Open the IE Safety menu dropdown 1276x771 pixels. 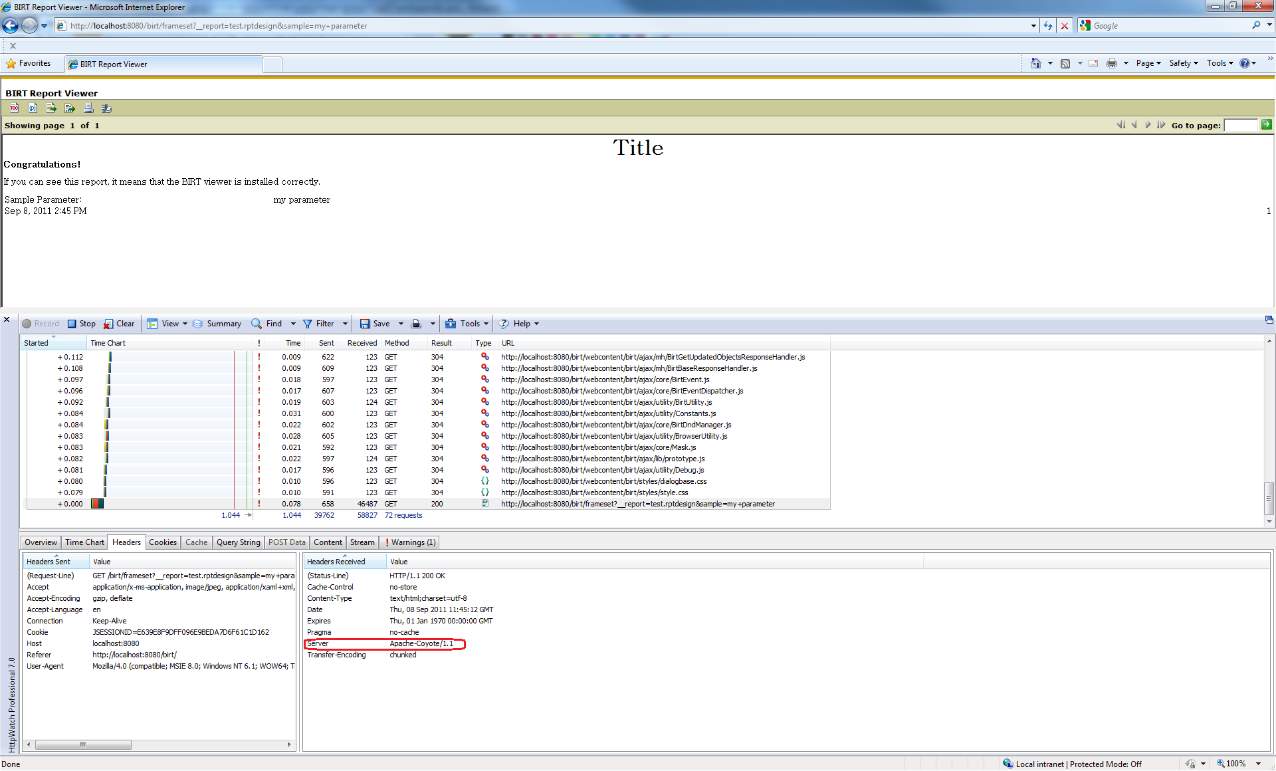point(1184,63)
